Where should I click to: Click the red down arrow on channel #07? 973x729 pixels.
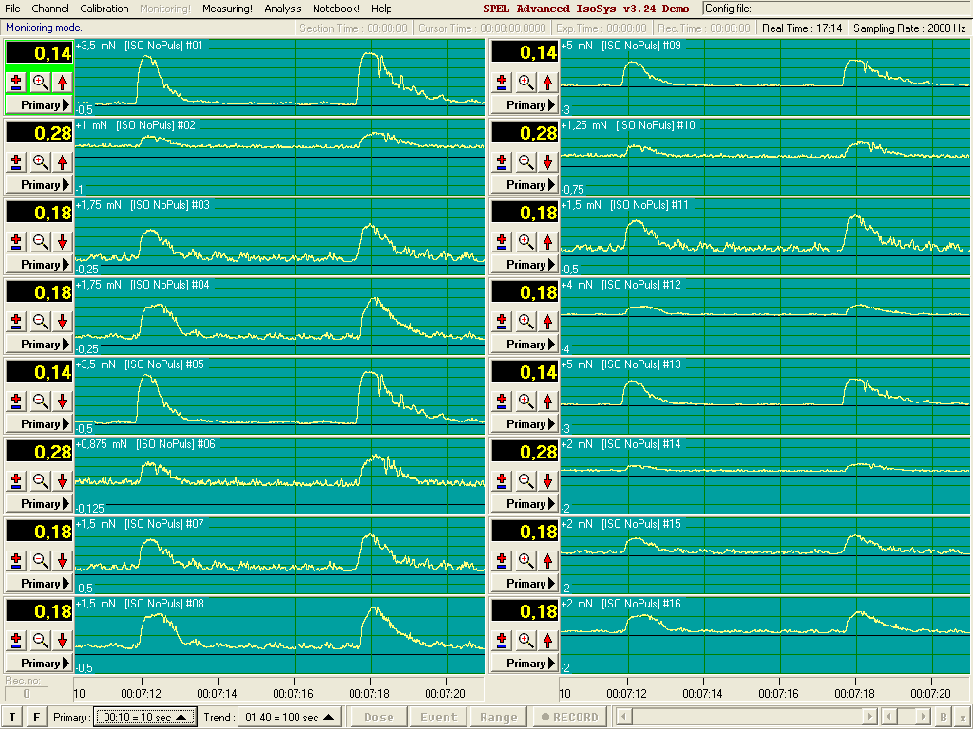[62, 560]
